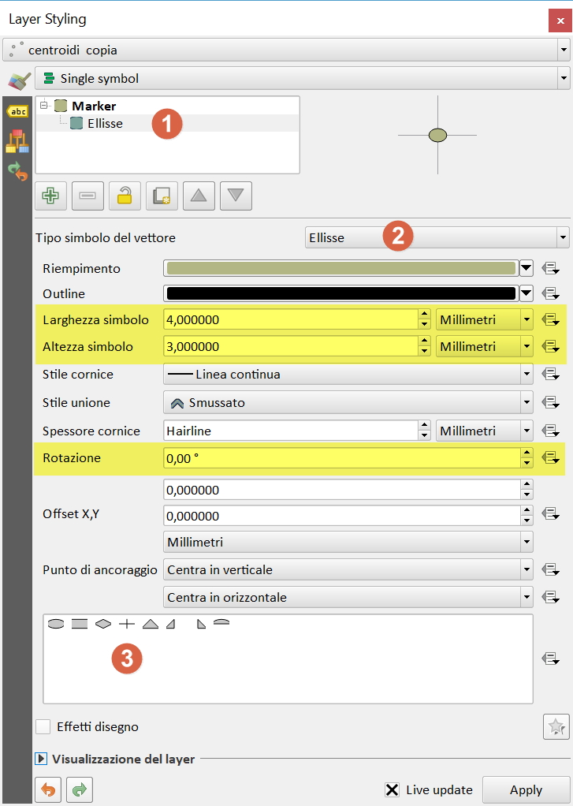Click data-defined override icon for Rotazione

pos(550,457)
